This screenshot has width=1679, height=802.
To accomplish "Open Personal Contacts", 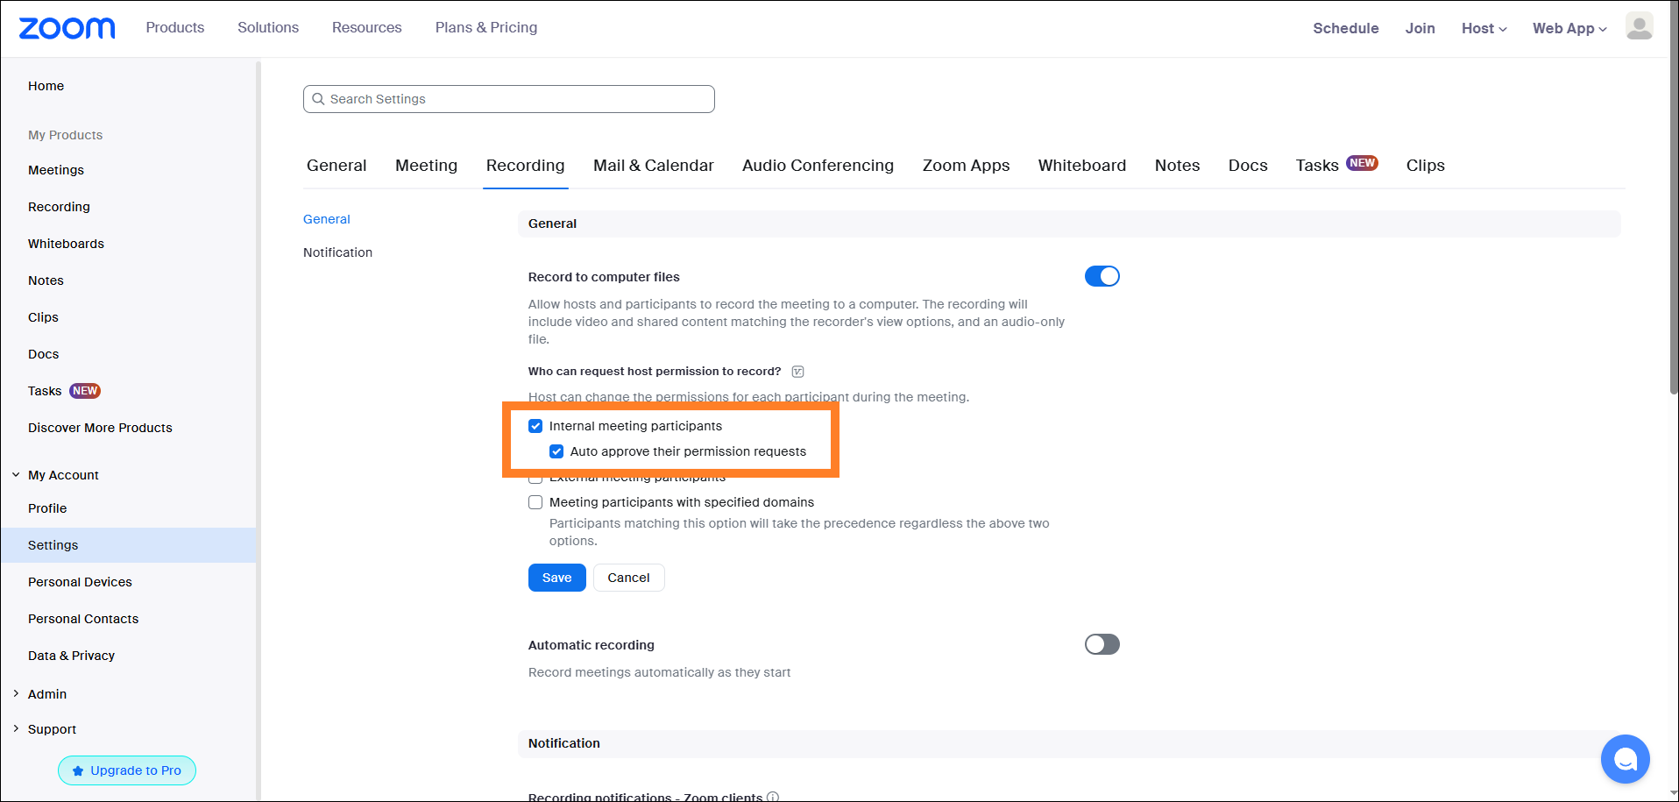I will click(83, 619).
